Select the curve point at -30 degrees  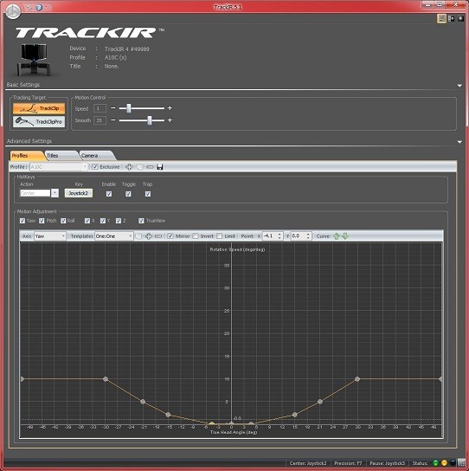tap(106, 379)
